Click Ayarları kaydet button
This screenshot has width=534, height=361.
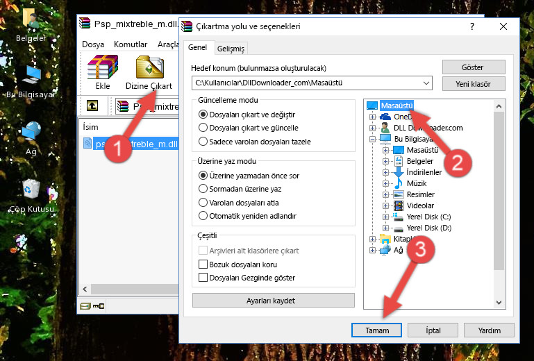coord(273,301)
